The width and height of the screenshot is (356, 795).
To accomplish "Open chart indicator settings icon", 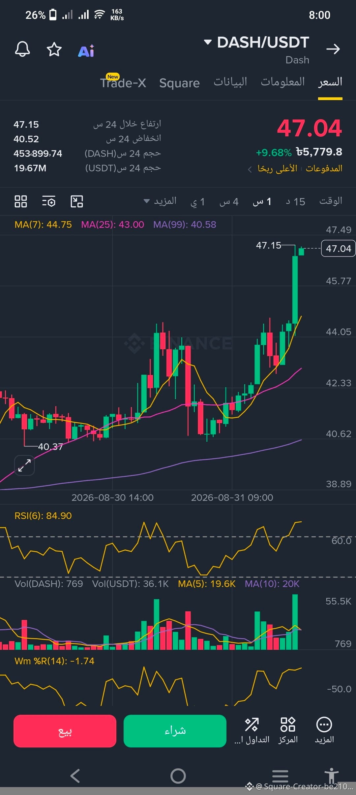I will 49,201.
